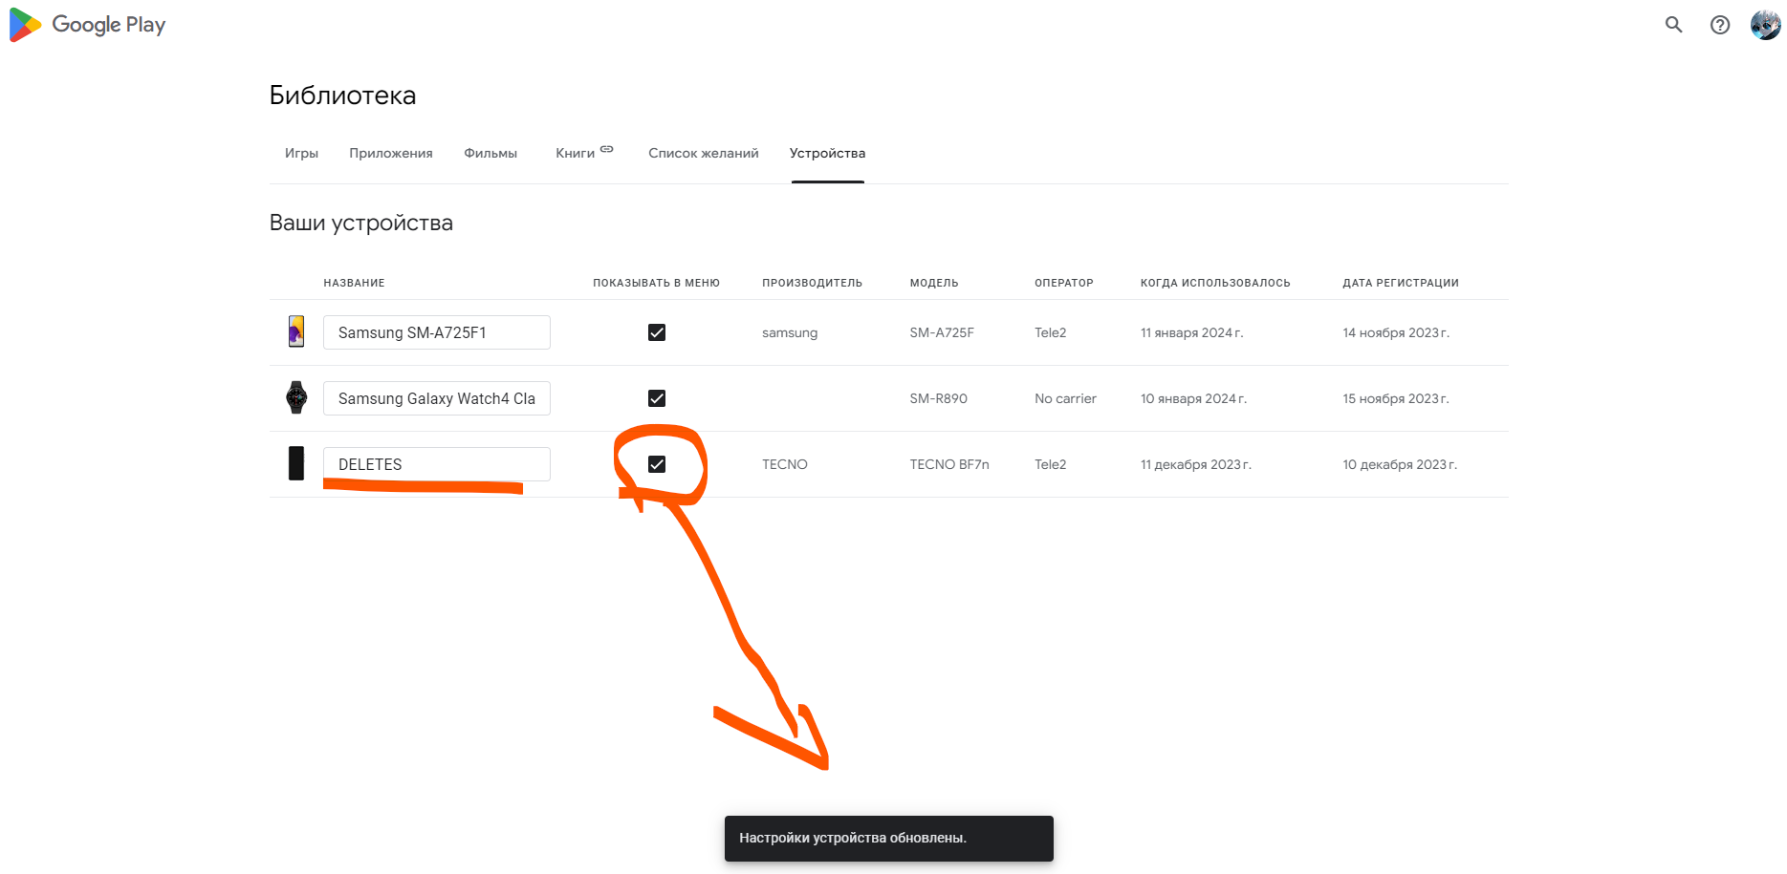The height and width of the screenshot is (874, 1787).
Task: Click the 11 января 2024 г. last-used date
Action: pos(1192,332)
